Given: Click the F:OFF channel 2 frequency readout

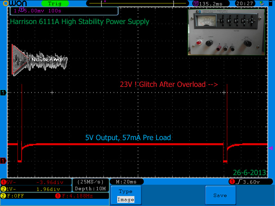Looking at the screenshot, I should coord(15,196).
